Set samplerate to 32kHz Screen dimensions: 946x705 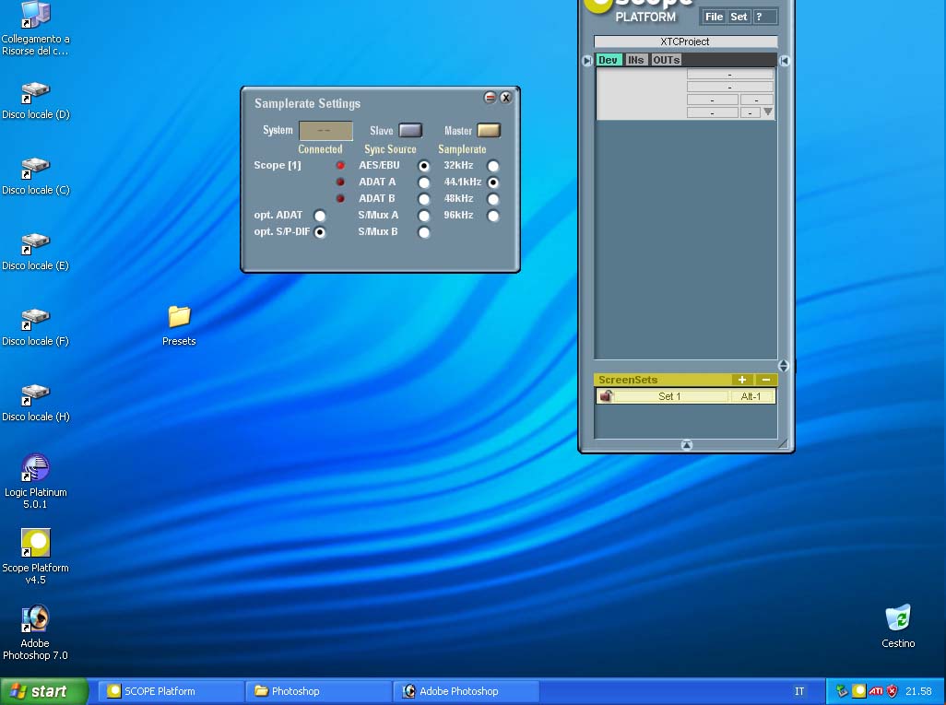tap(493, 166)
